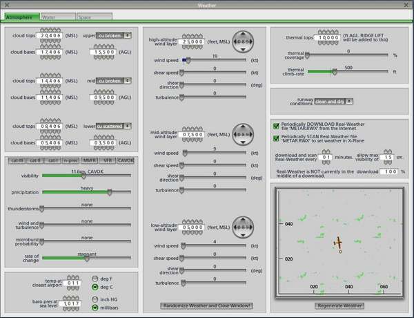Click the down arrow on the low-altitude wind direction dial
The height and width of the screenshot is (318, 414).
(243, 235)
